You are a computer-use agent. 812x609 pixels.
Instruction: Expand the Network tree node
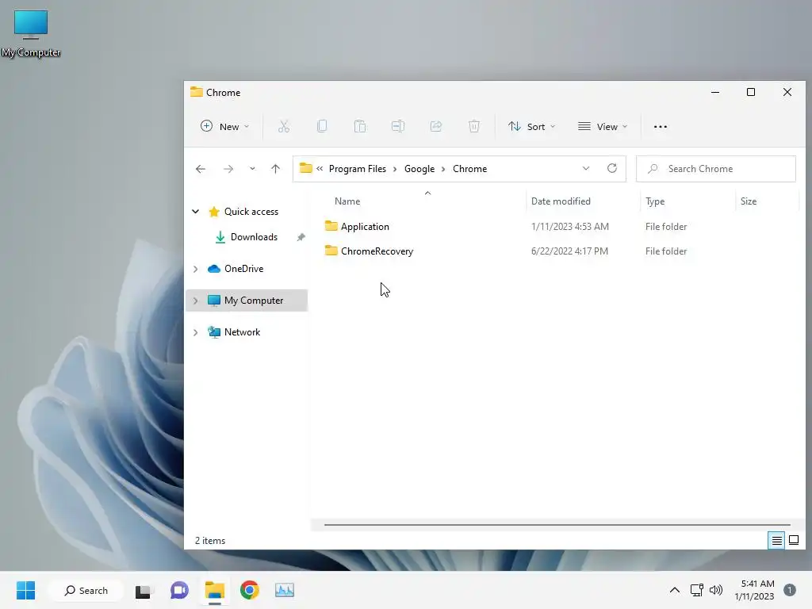click(196, 332)
